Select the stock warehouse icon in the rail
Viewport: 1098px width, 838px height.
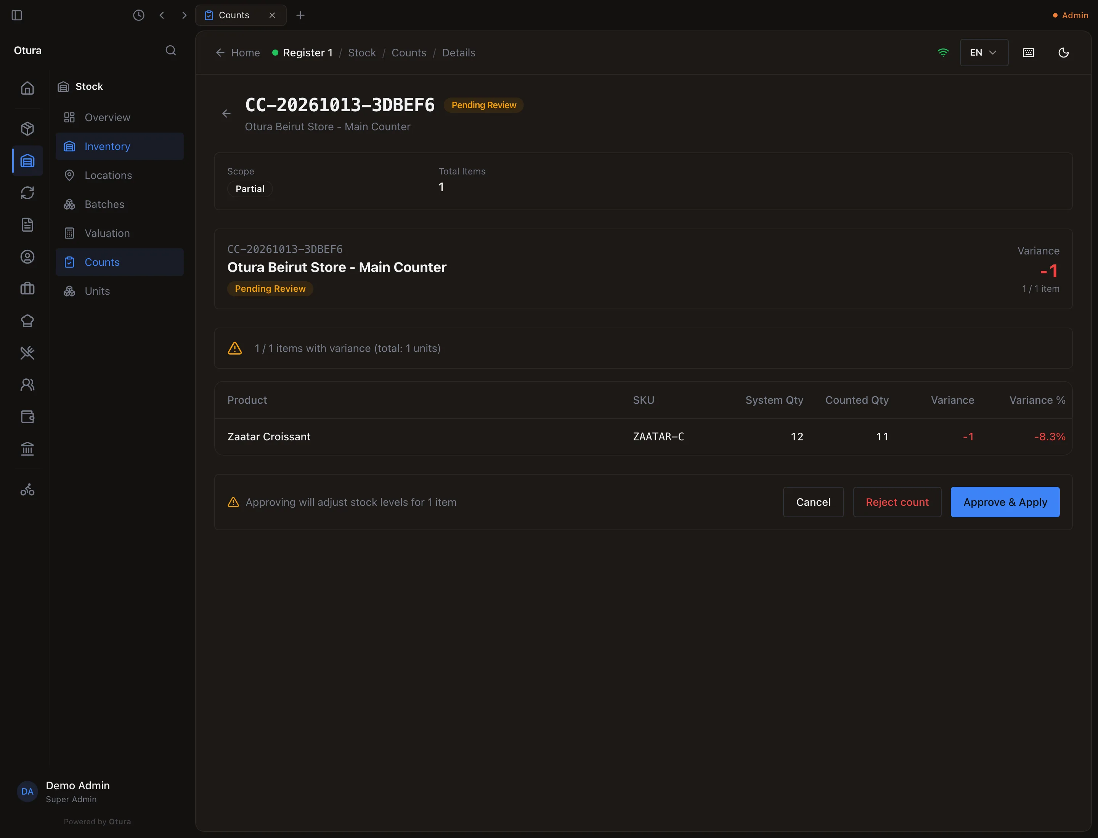click(x=27, y=161)
